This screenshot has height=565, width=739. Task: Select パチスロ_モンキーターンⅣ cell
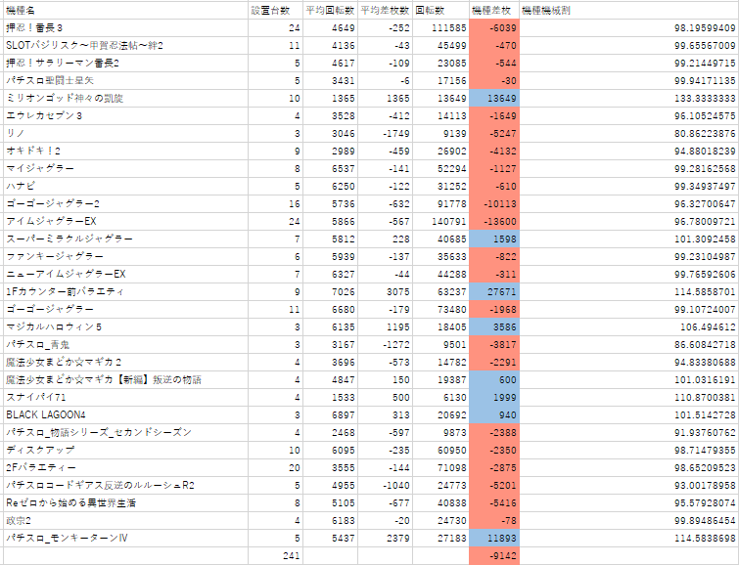(125, 539)
